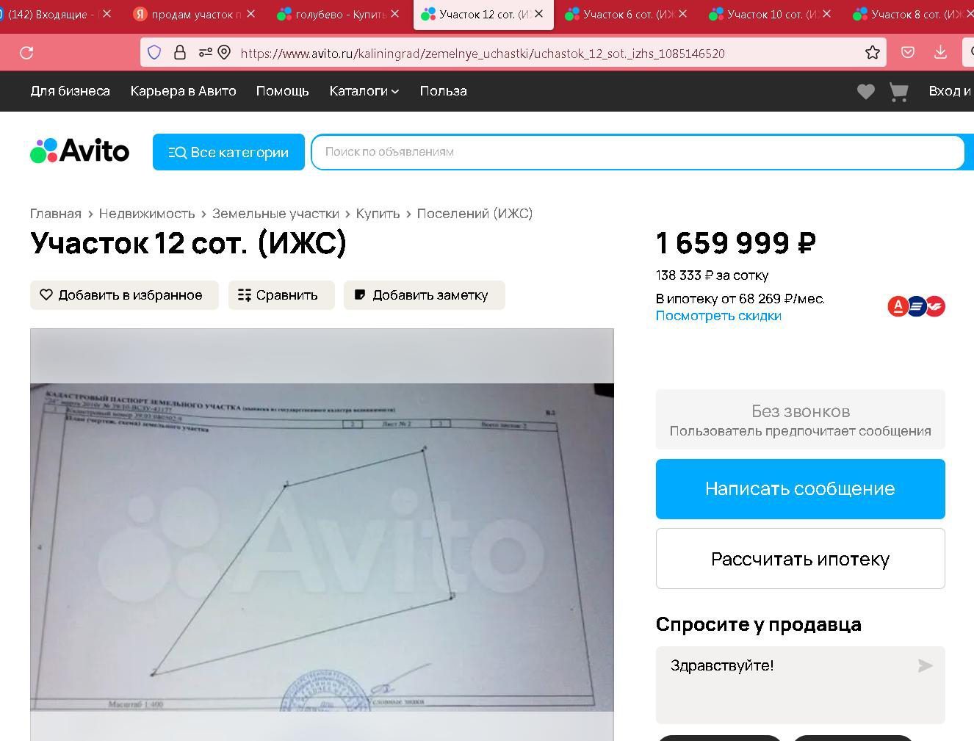Go to Главная breadcrumb
974x741 pixels.
point(56,214)
